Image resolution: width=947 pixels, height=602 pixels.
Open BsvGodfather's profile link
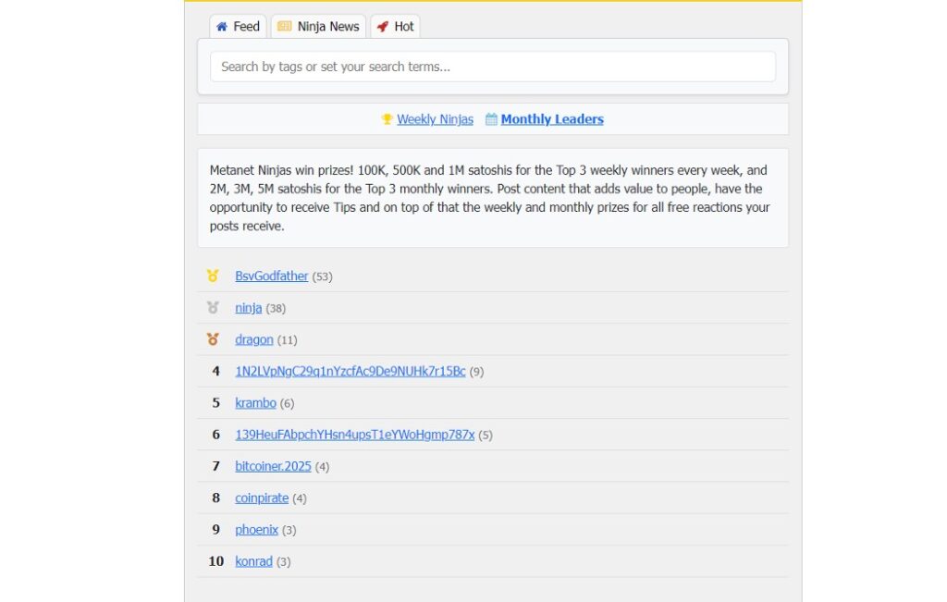tap(271, 276)
